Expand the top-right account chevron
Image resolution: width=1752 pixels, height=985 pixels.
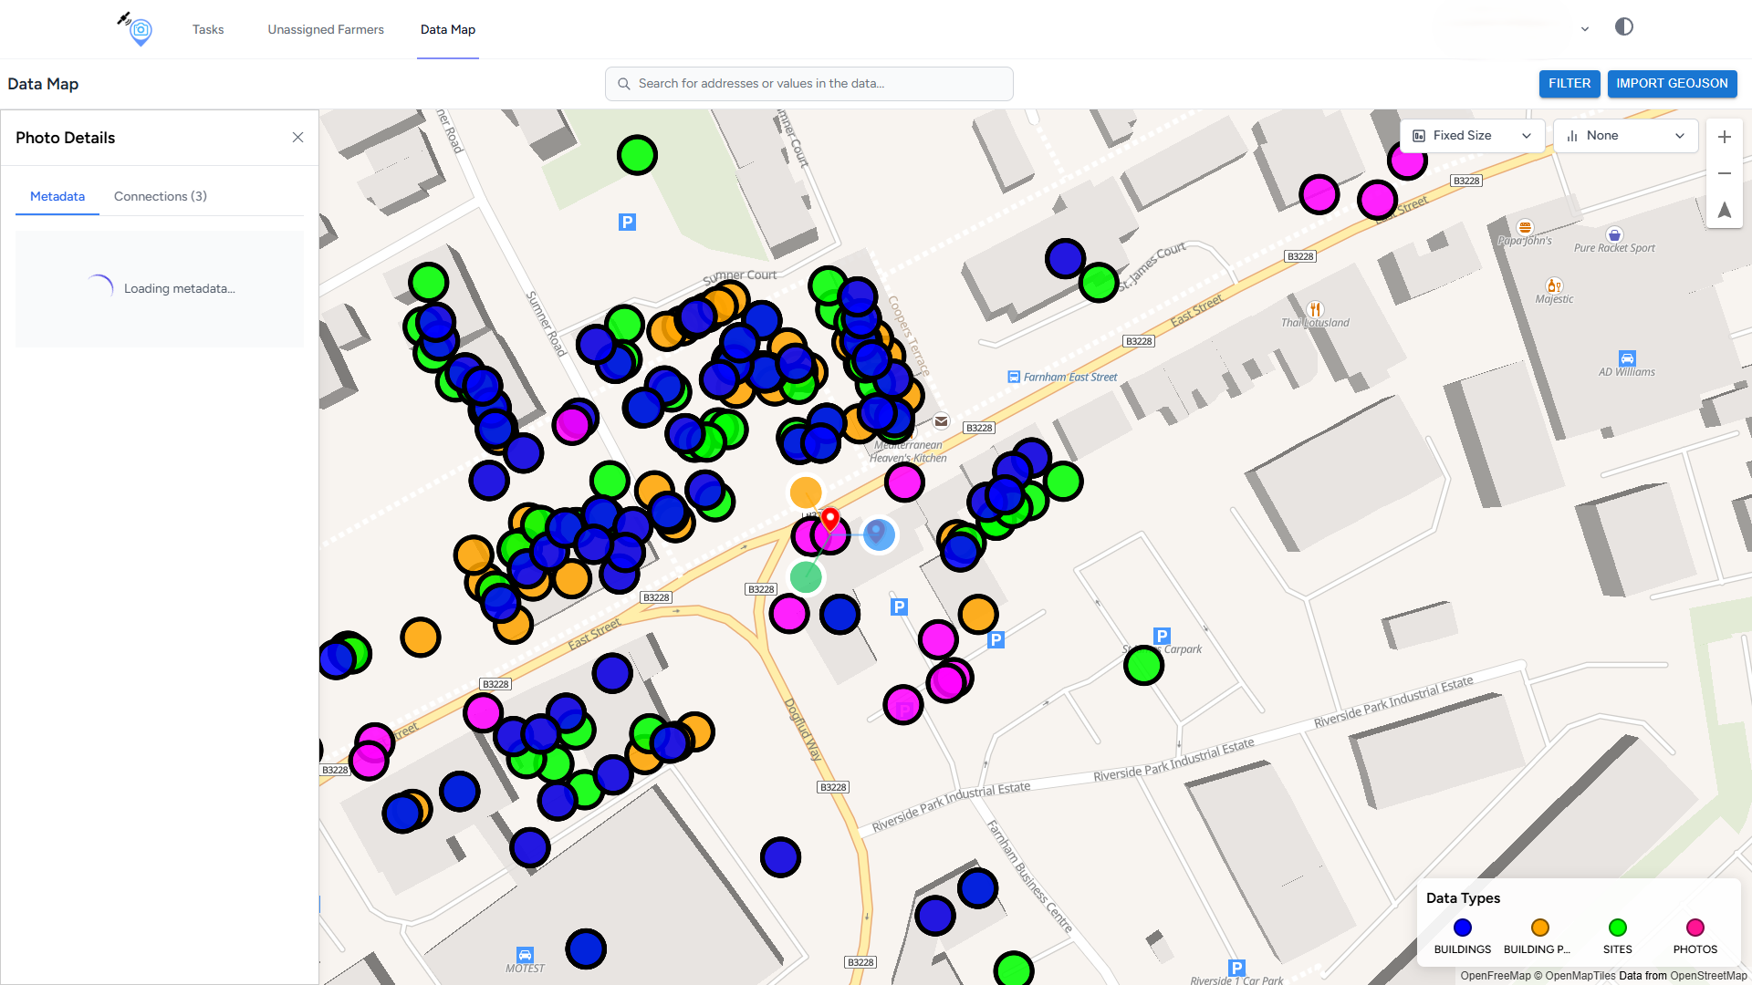1585,29
